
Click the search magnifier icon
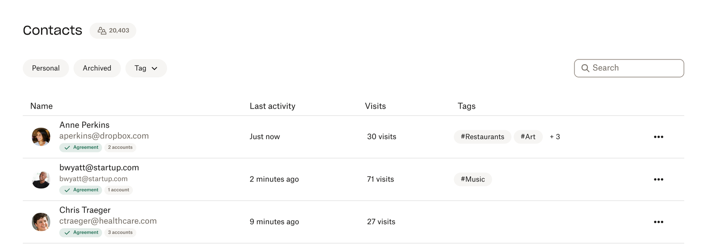(x=585, y=68)
